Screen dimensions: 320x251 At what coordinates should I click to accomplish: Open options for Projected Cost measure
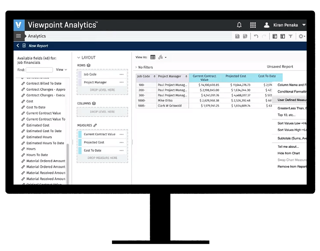coord(121,142)
